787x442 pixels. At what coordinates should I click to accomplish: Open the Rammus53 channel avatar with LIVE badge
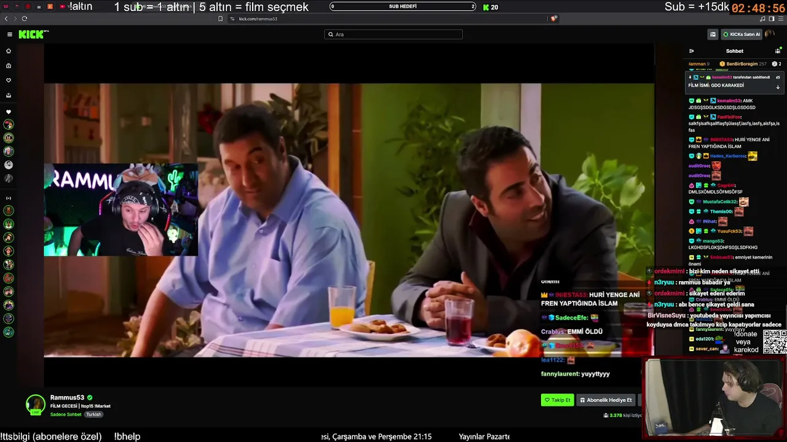tap(36, 405)
